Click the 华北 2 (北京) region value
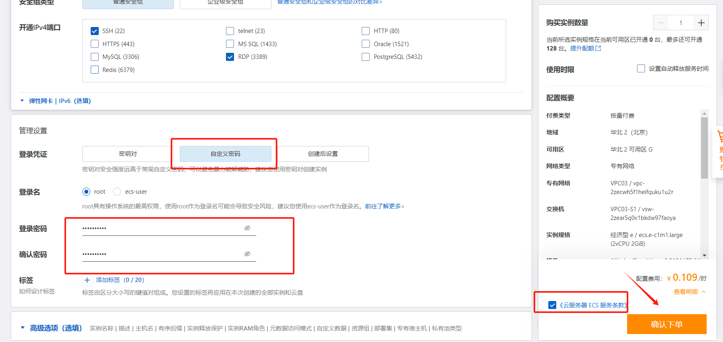This screenshot has width=723, height=342. point(629,132)
